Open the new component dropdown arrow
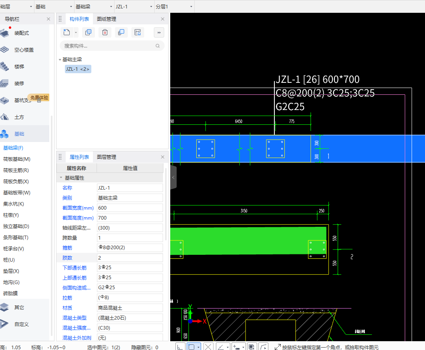 pos(76,33)
